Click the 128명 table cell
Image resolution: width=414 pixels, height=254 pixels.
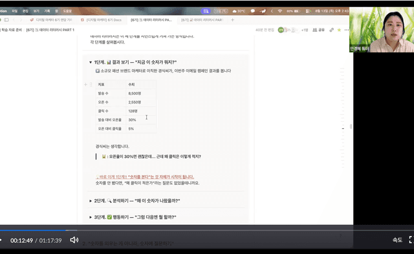click(141, 111)
